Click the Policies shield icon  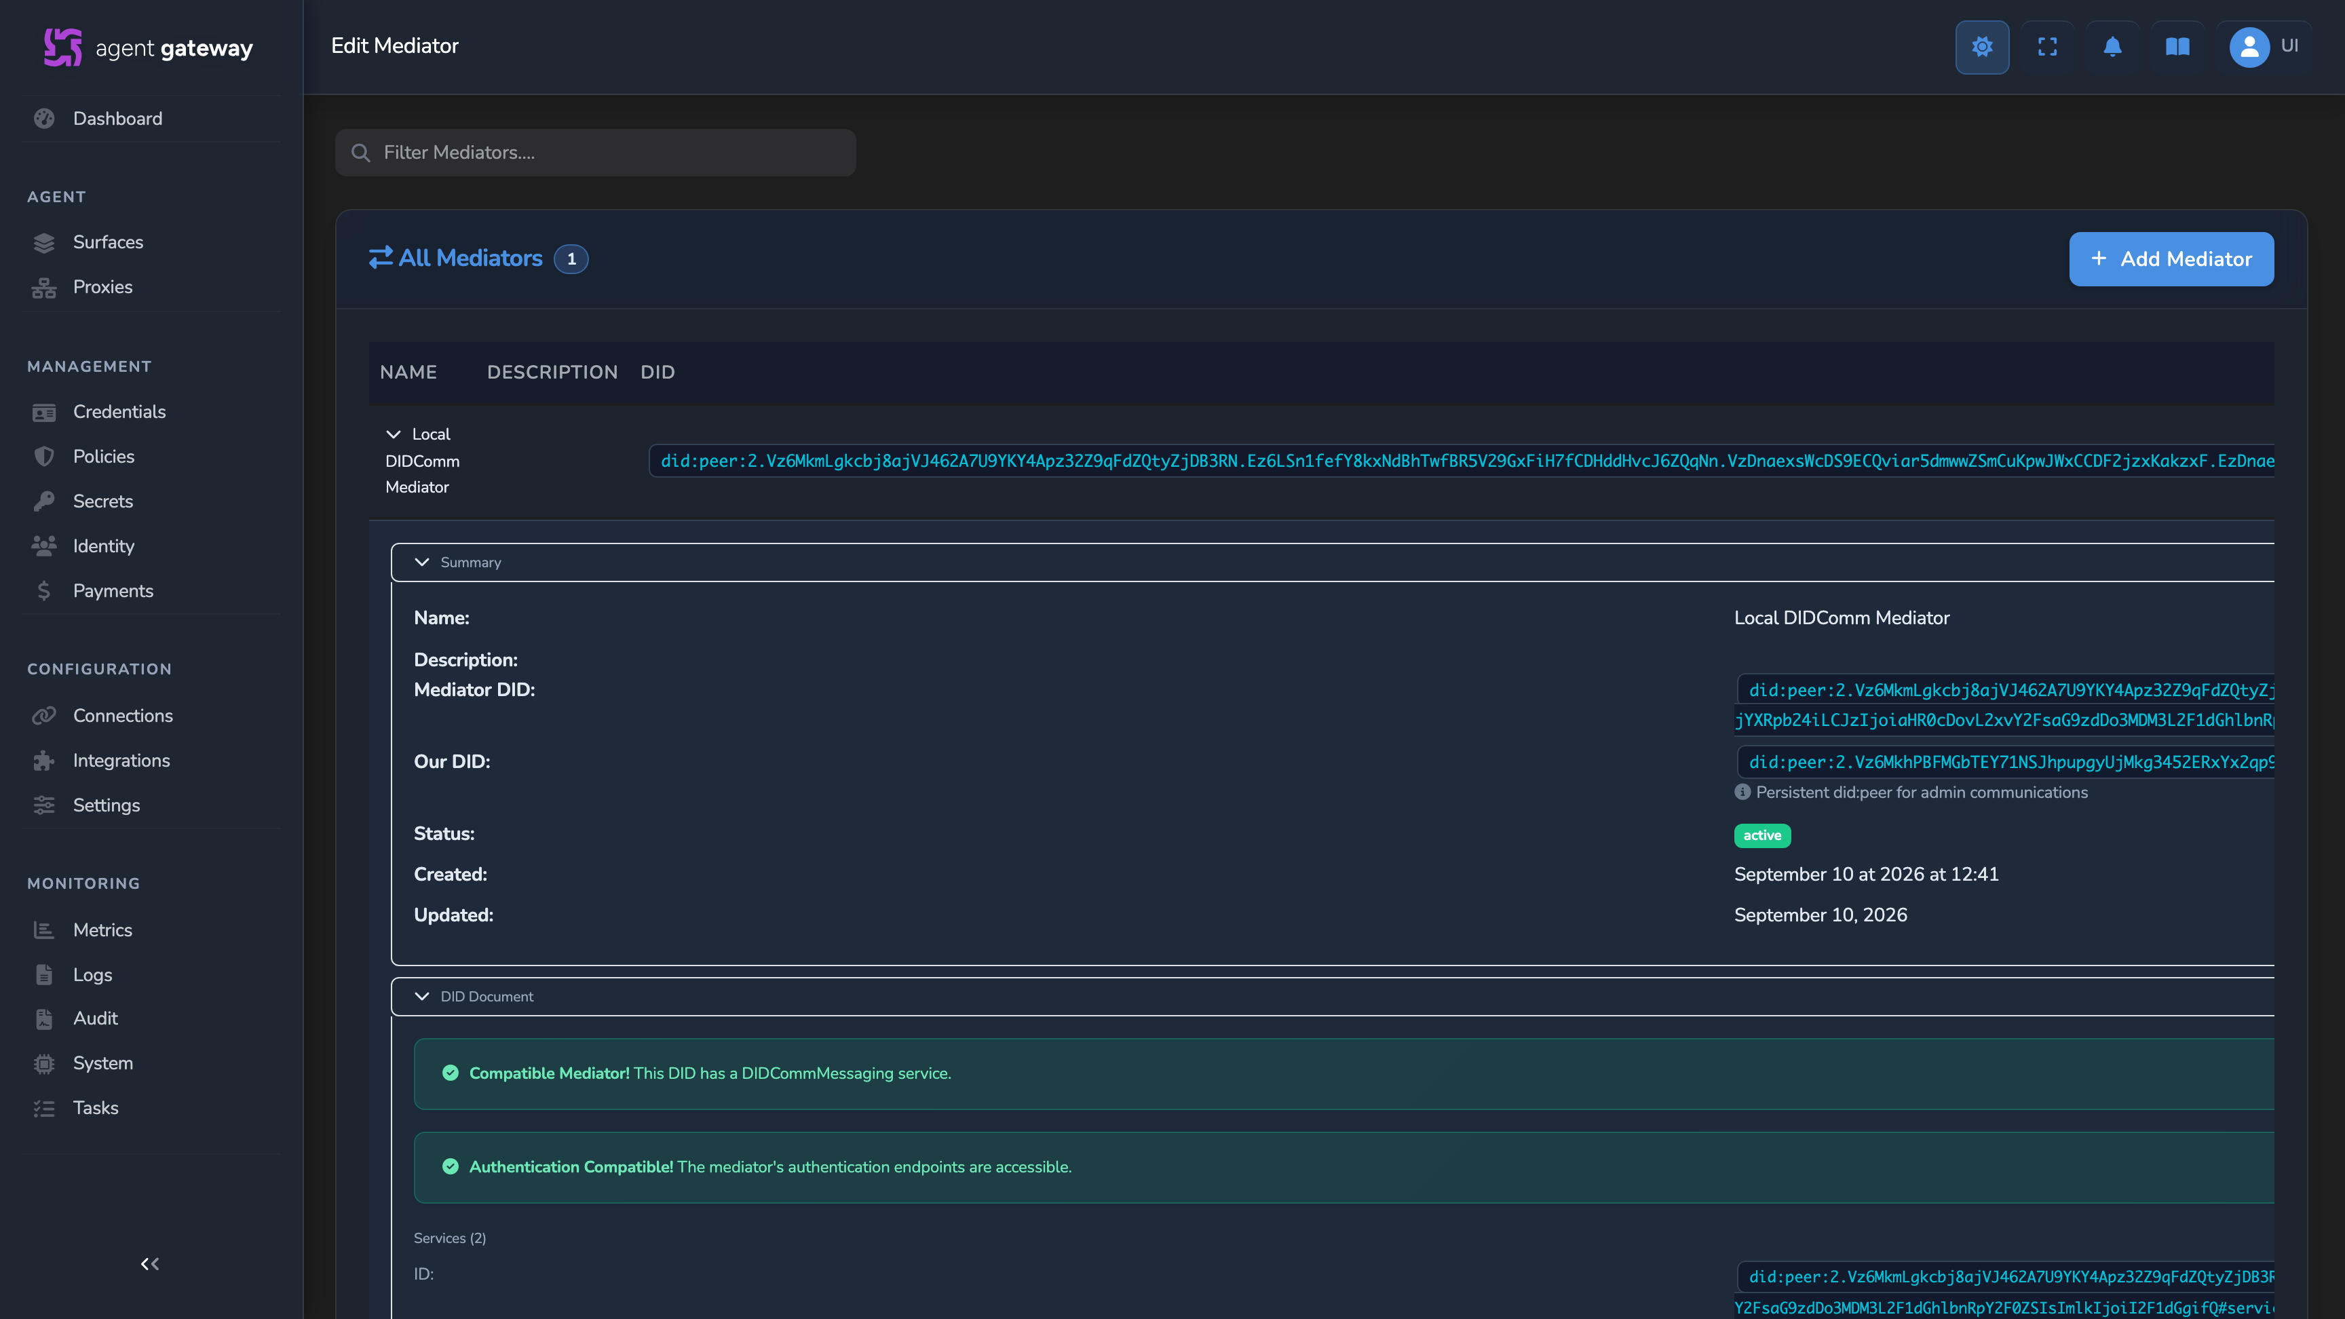pos(43,457)
